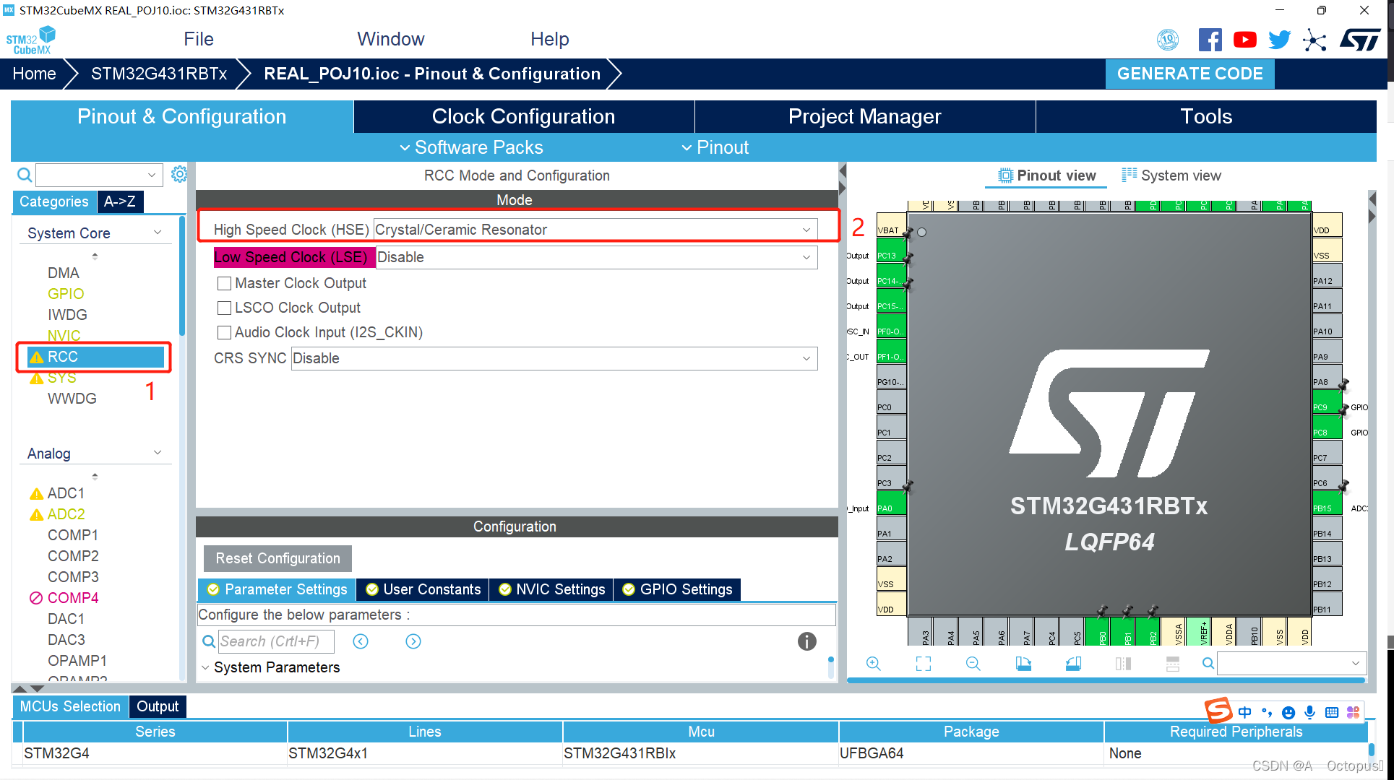The image size is (1394, 780).
Task: Switch to the Clock Configuration tab
Action: point(524,117)
